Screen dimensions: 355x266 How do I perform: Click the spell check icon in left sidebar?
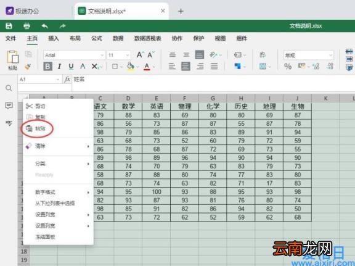9,123
